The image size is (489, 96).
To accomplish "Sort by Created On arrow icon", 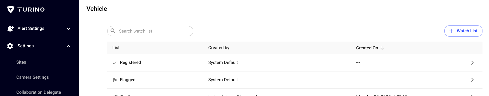I will coord(382,48).
